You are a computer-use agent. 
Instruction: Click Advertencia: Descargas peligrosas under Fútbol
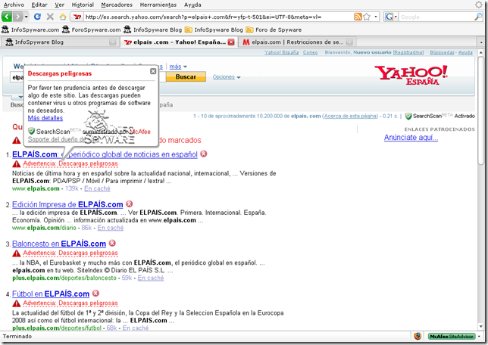click(x=70, y=303)
